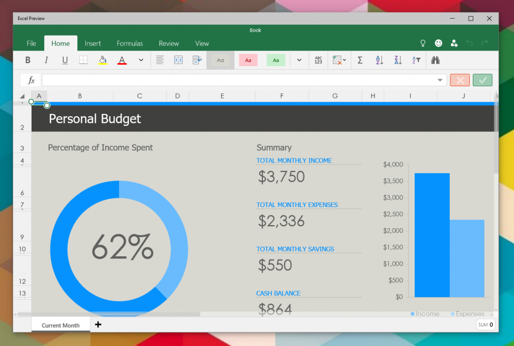The width and height of the screenshot is (514, 346).
Task: Click the green checkmark to confirm entry
Action: tap(482, 80)
